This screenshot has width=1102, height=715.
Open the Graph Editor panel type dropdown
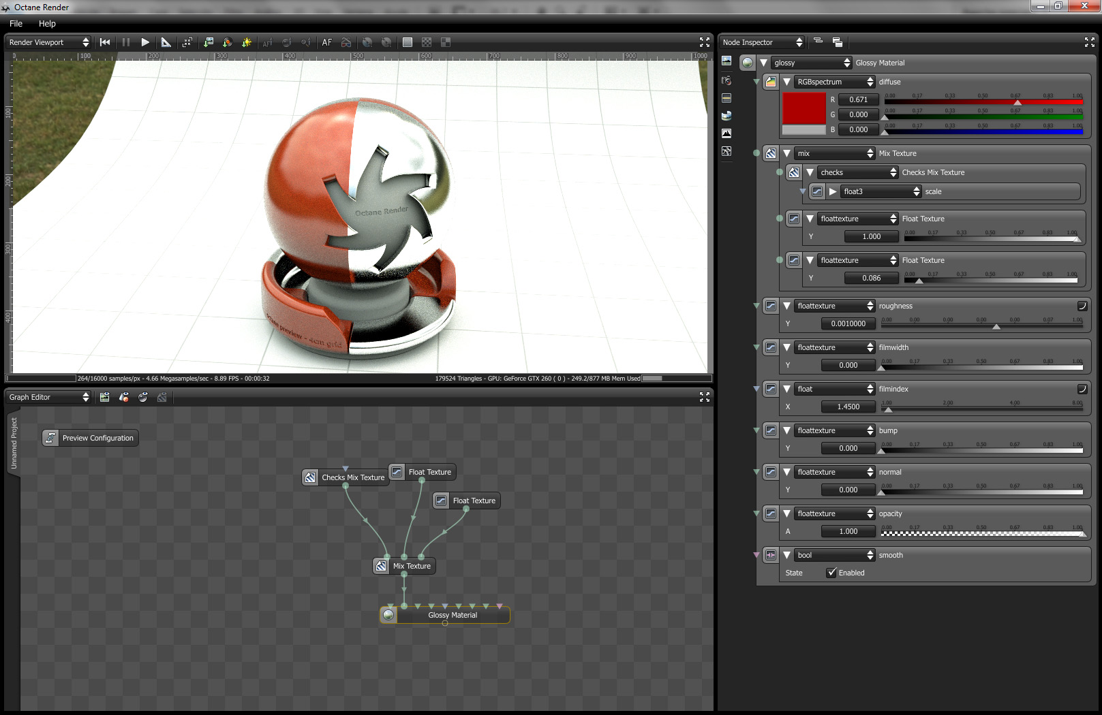(48, 397)
